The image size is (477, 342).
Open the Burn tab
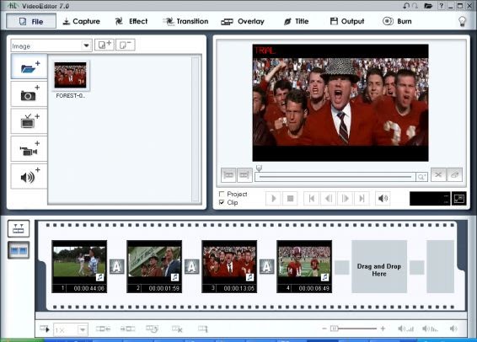point(397,21)
